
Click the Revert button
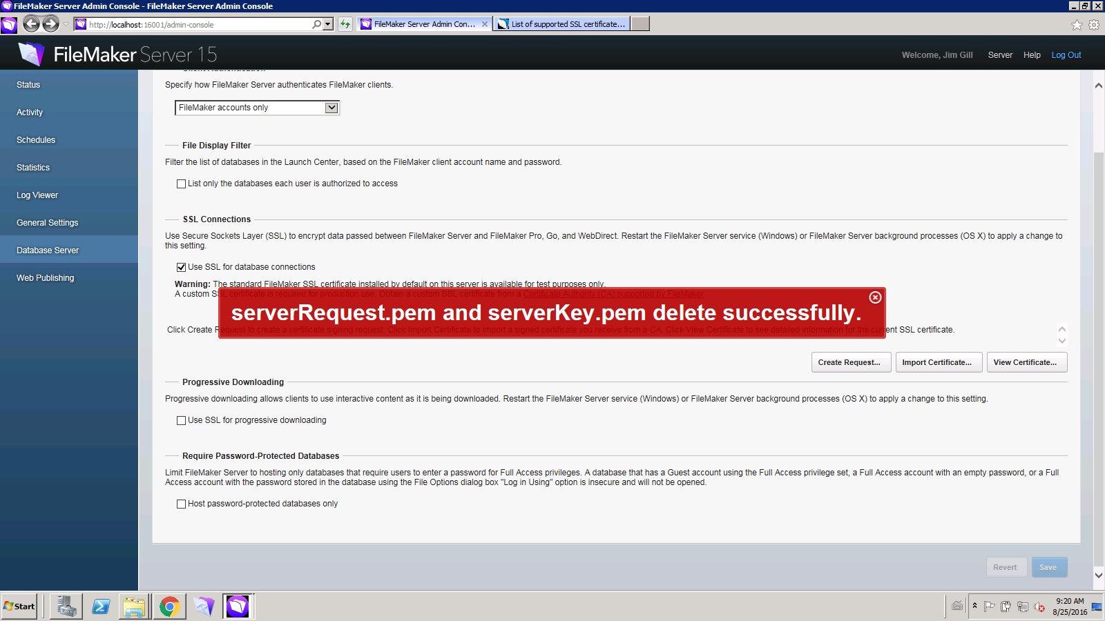(1006, 567)
